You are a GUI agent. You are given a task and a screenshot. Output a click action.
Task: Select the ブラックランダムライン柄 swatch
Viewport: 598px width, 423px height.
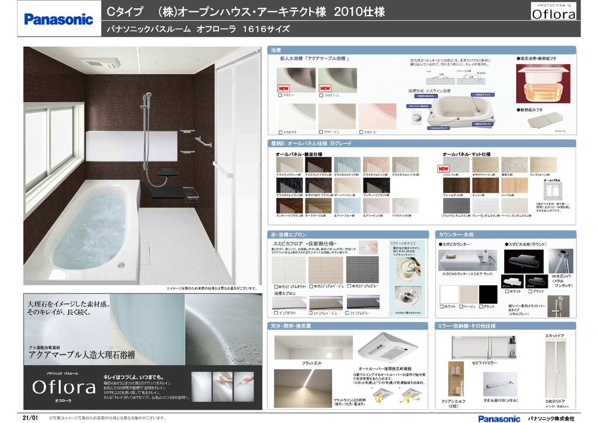pyautogui.click(x=456, y=206)
